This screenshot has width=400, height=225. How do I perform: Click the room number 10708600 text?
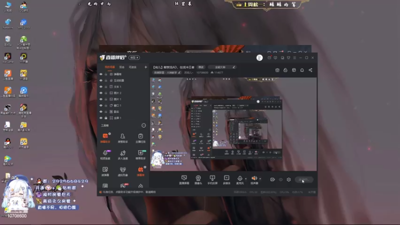(202, 72)
